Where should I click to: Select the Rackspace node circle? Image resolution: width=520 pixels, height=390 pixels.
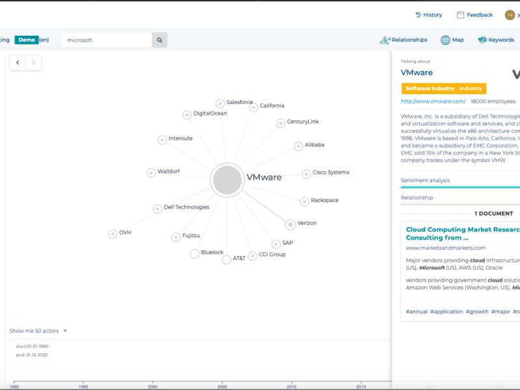click(304, 201)
